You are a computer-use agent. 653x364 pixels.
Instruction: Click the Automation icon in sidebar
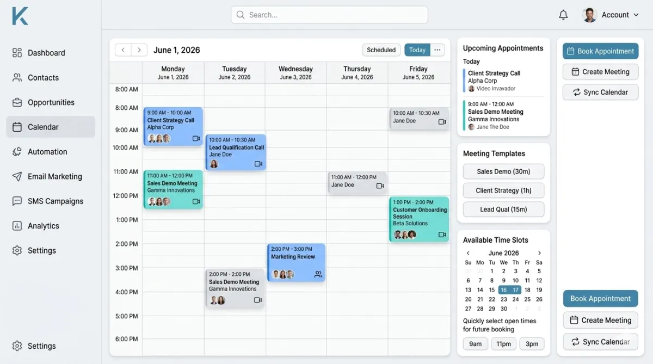(17, 152)
